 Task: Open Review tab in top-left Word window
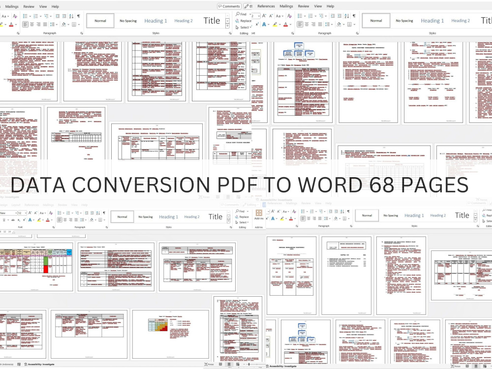tap(29, 6)
